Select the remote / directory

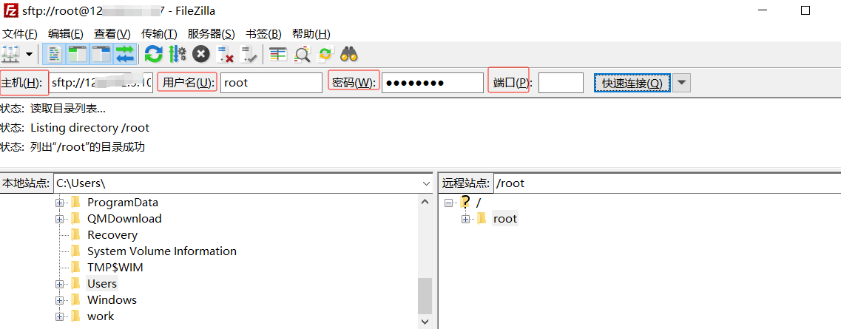[479, 203]
